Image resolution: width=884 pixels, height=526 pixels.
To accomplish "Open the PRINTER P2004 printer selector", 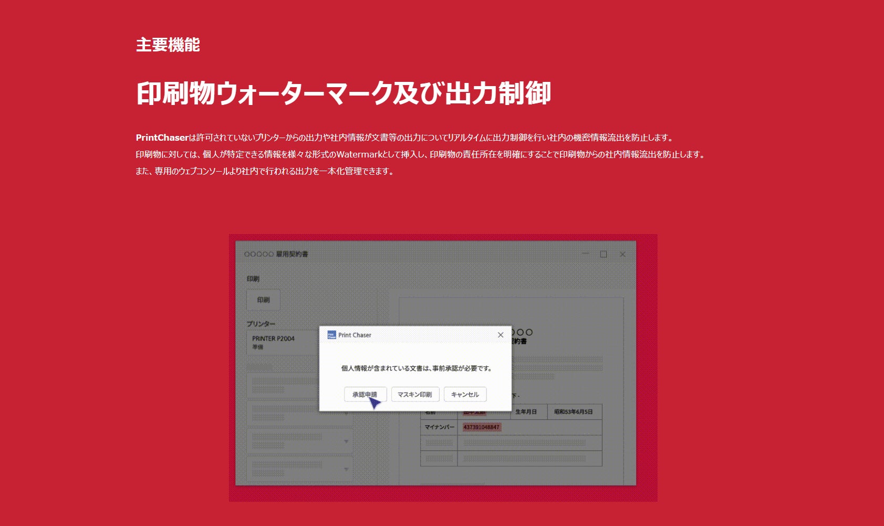I will pos(284,342).
